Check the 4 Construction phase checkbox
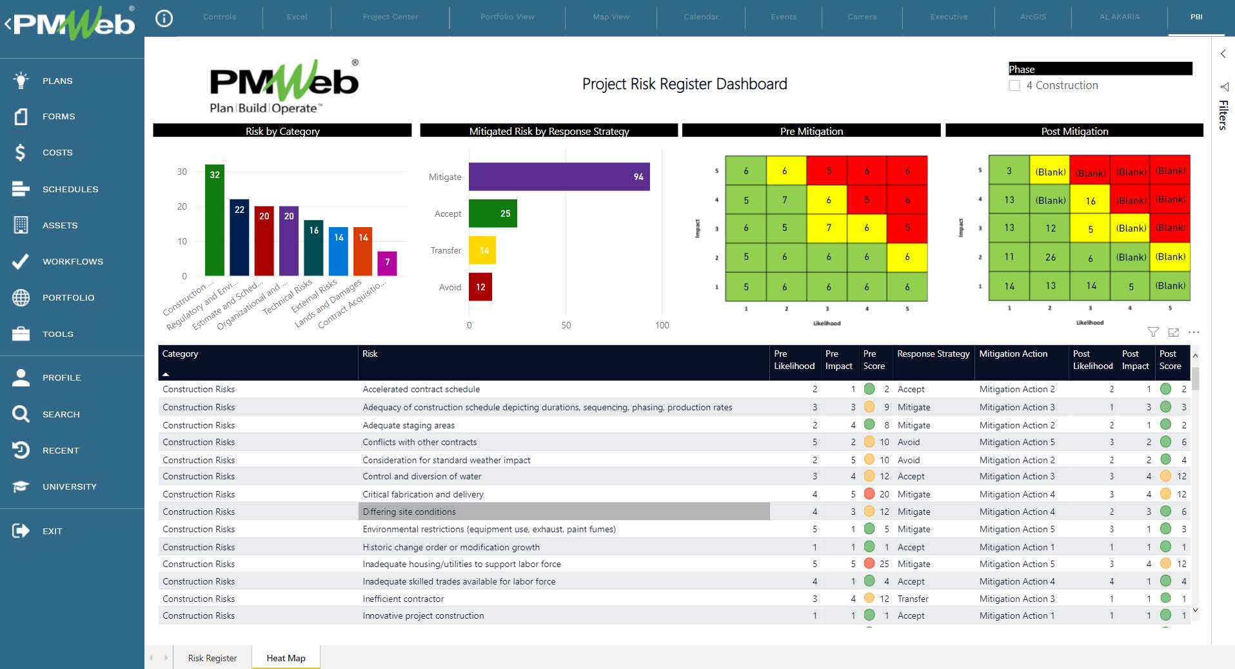 1014,86
